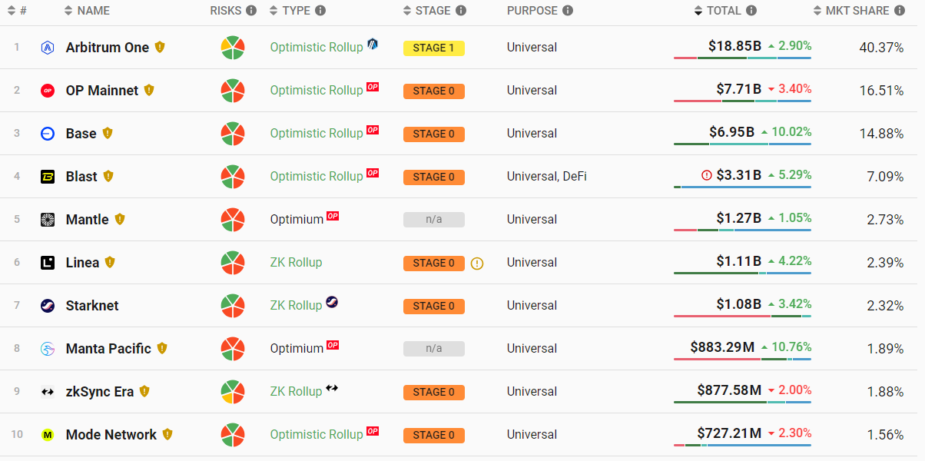925x461 pixels.
Task: Click the risk pie chart for Base
Action: [x=233, y=134]
